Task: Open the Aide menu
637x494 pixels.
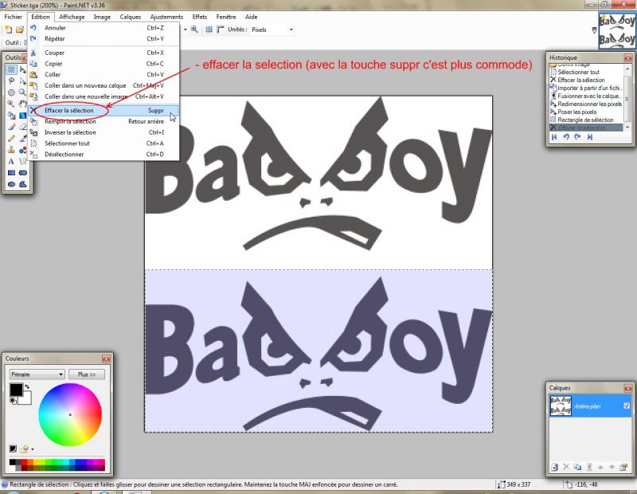Action: click(x=251, y=17)
